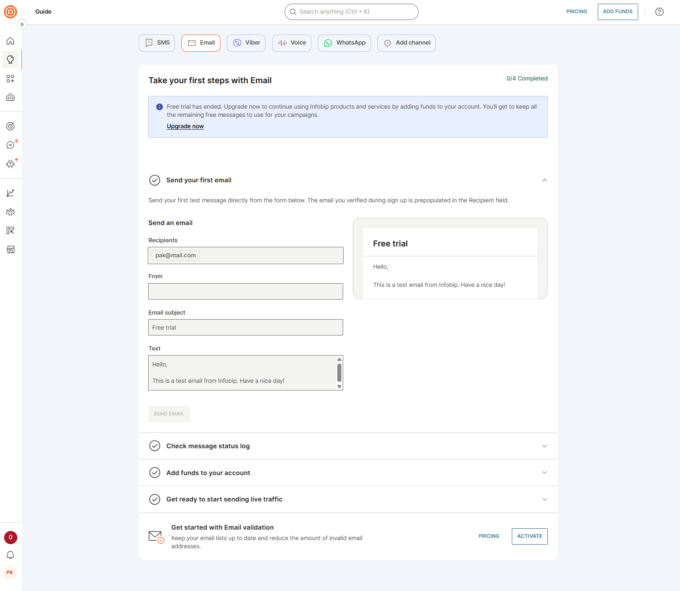Expand 'Get ready to start sending live traffic'
This screenshot has width=680, height=591.
tap(544, 499)
